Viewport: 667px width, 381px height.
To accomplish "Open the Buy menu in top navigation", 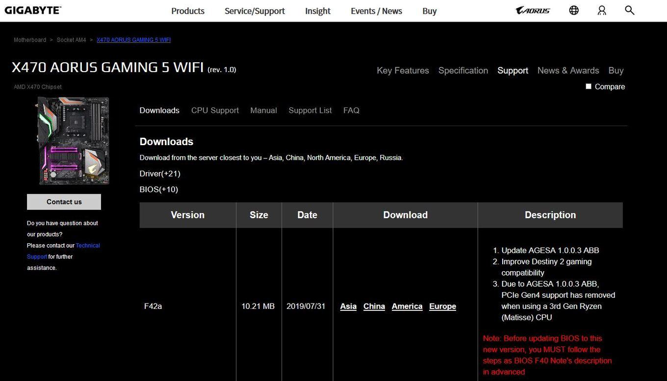I will (430, 11).
